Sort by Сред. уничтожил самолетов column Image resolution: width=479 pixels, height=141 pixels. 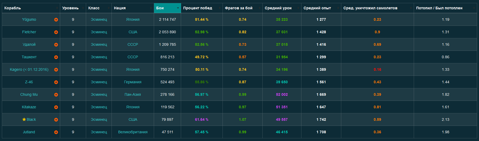(377, 8)
